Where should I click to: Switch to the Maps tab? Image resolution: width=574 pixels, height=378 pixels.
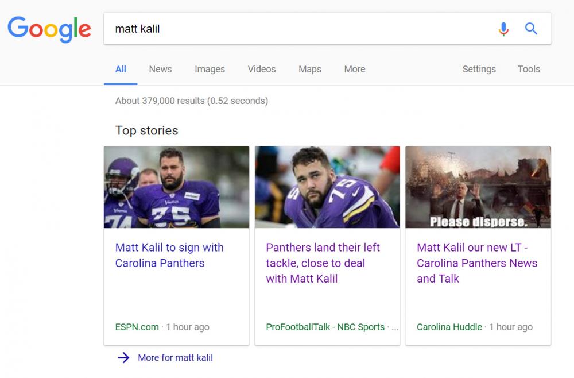(310, 69)
